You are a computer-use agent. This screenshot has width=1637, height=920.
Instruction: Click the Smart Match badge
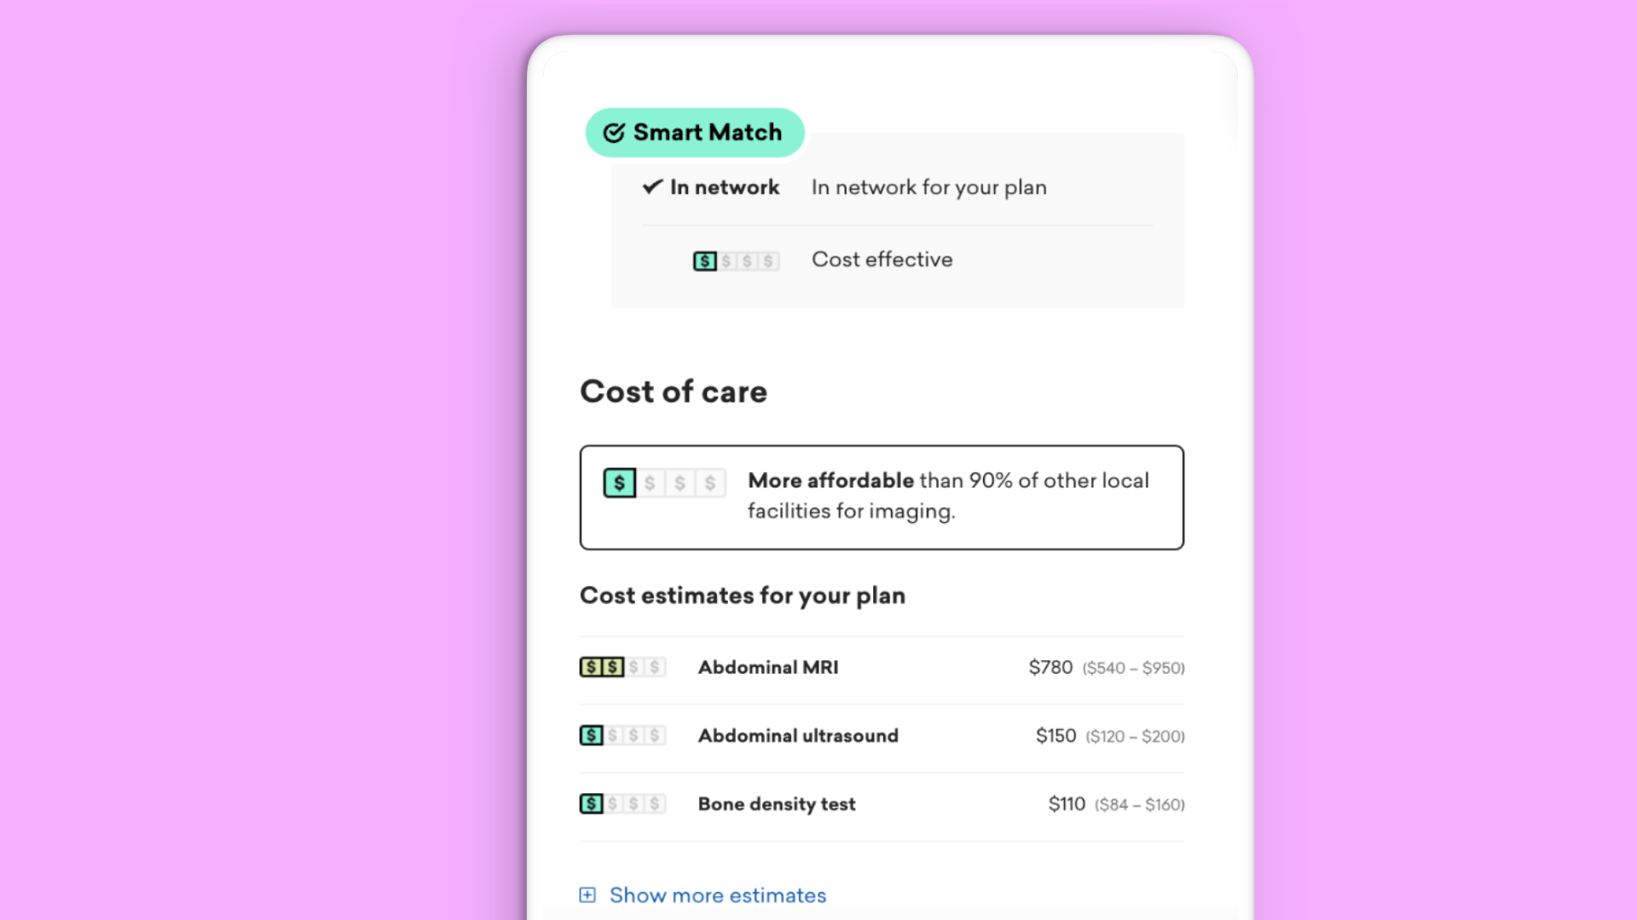click(695, 133)
